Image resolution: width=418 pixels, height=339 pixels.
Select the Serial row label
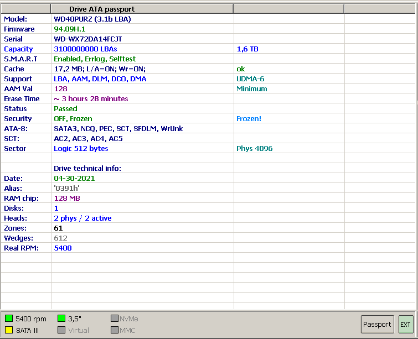(x=13, y=39)
